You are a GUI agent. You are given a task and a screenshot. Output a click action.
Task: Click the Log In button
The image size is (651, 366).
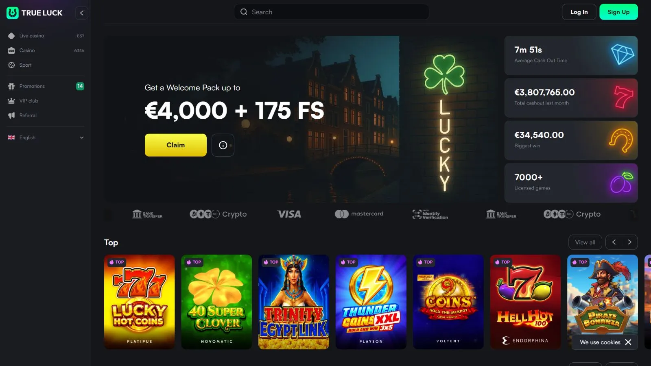579,12
